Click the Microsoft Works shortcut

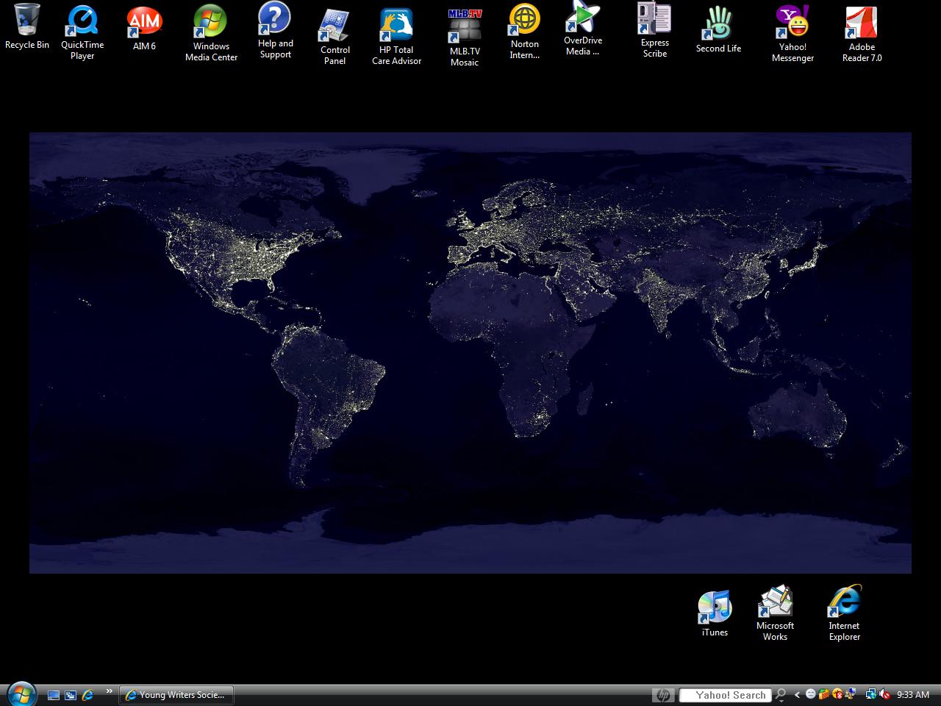coord(775,613)
